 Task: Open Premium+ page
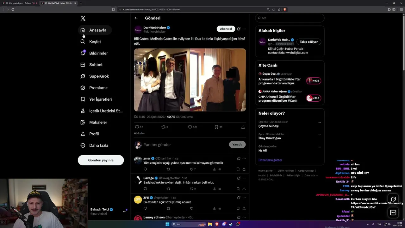(x=94, y=88)
